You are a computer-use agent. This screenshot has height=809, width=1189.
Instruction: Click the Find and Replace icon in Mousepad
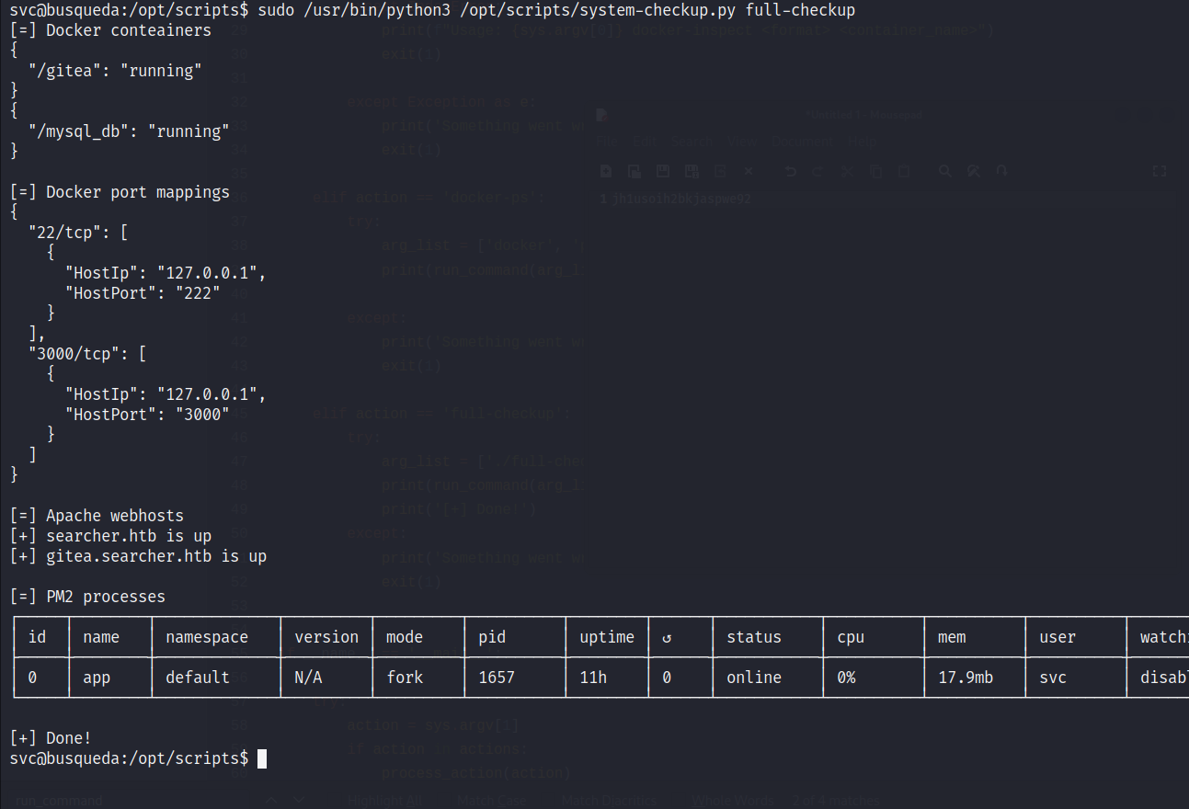click(x=974, y=171)
